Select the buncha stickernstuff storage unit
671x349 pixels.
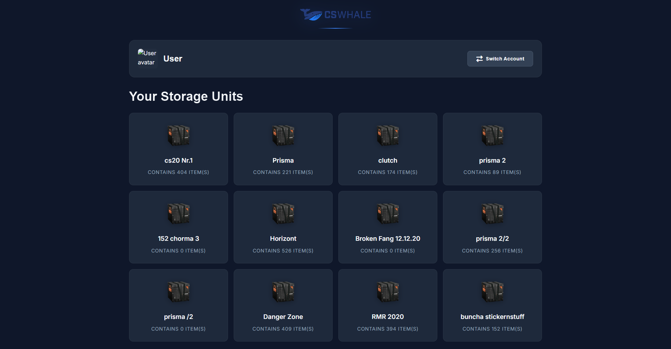coord(492,305)
